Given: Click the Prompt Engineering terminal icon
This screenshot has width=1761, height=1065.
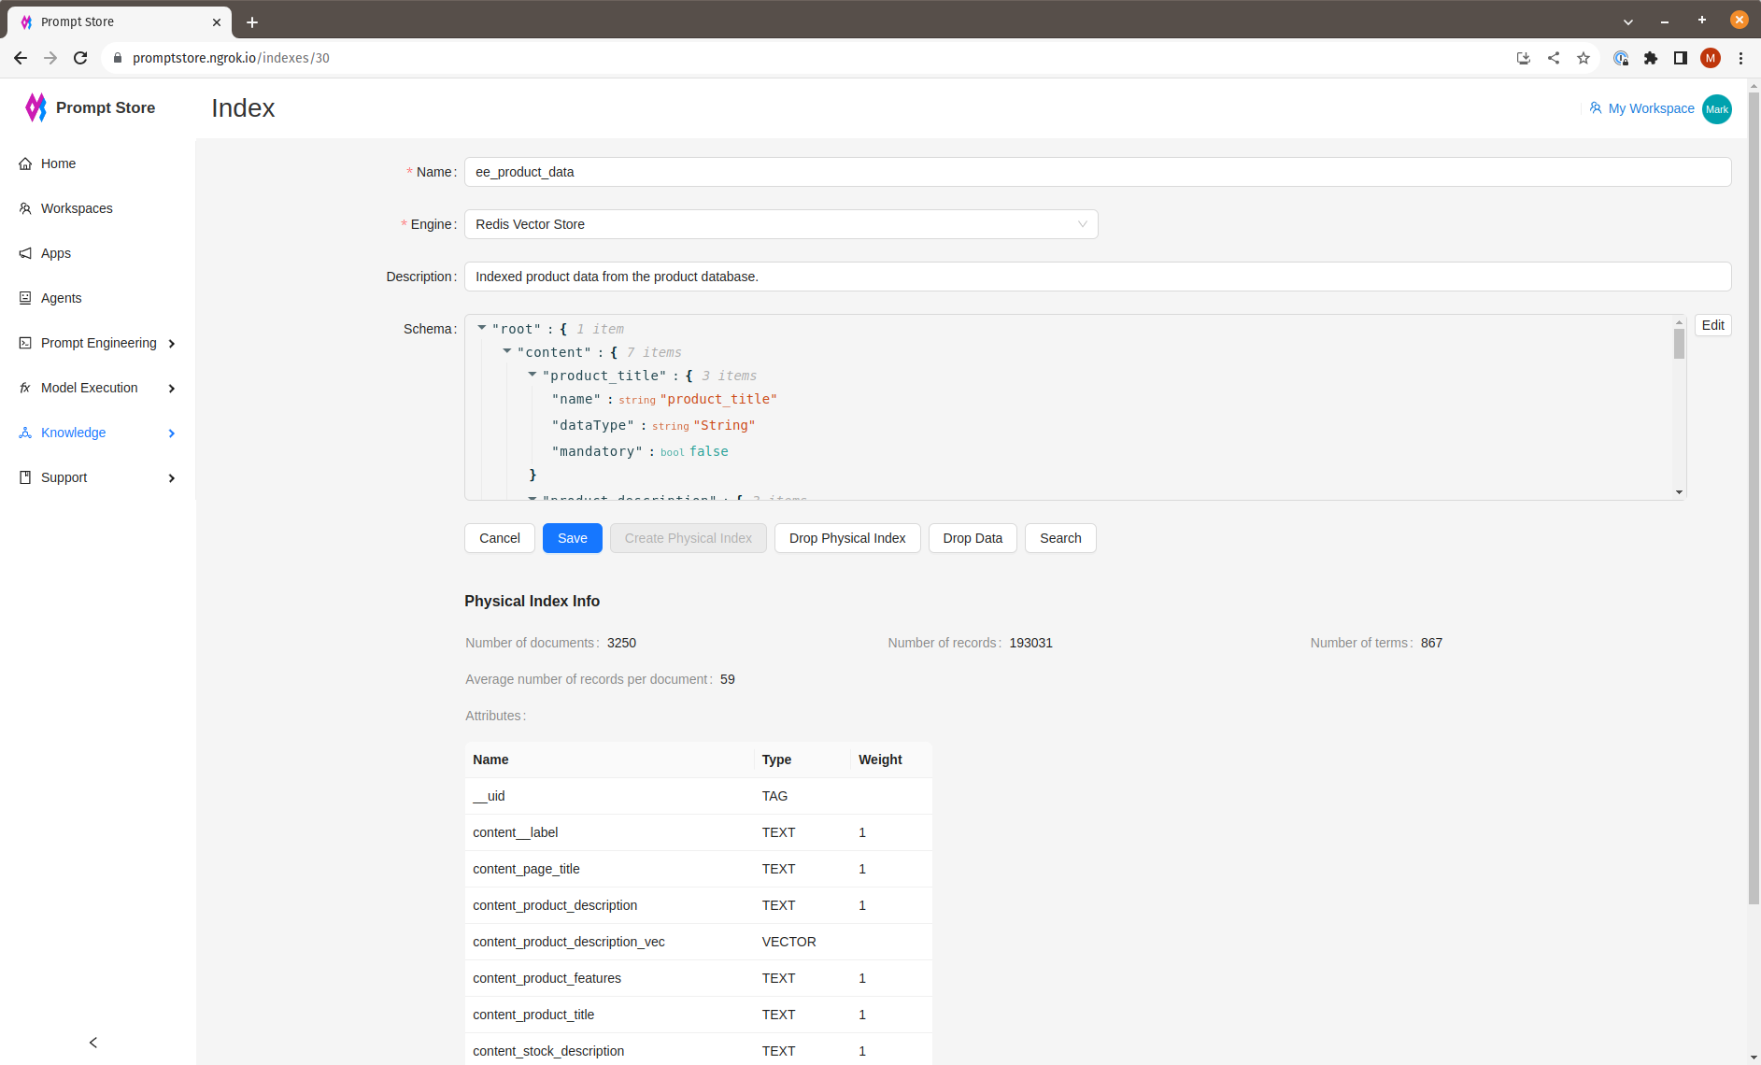Looking at the screenshot, I should (x=25, y=343).
